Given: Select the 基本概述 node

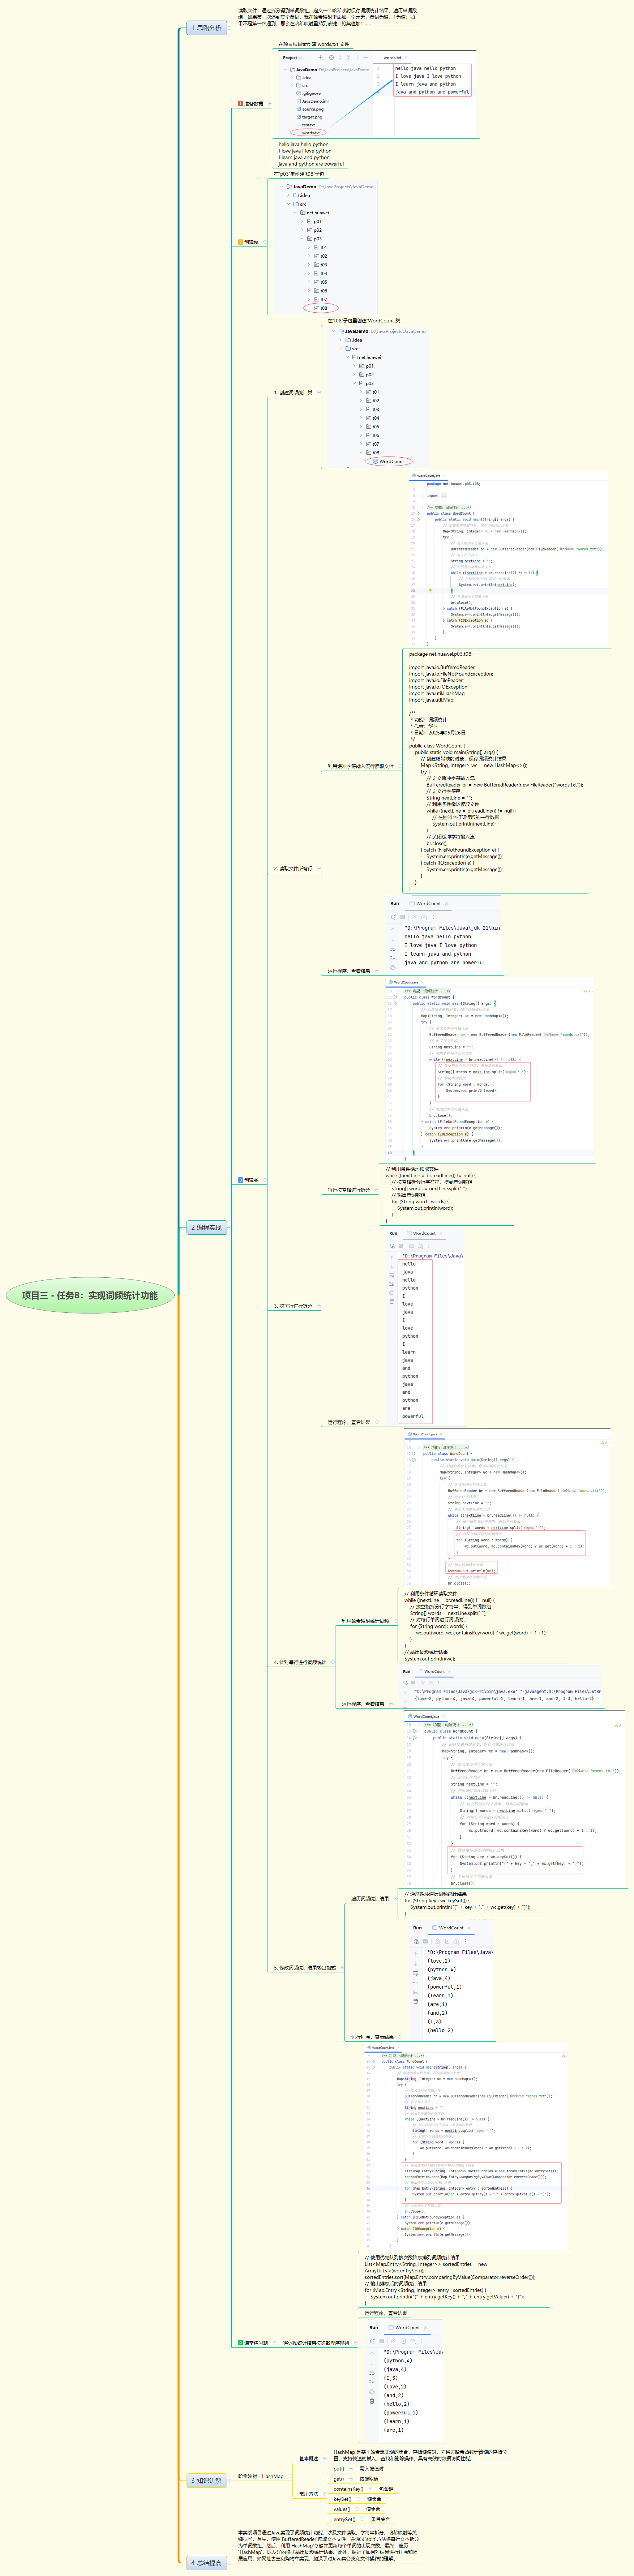Looking at the screenshot, I should (309, 2458).
